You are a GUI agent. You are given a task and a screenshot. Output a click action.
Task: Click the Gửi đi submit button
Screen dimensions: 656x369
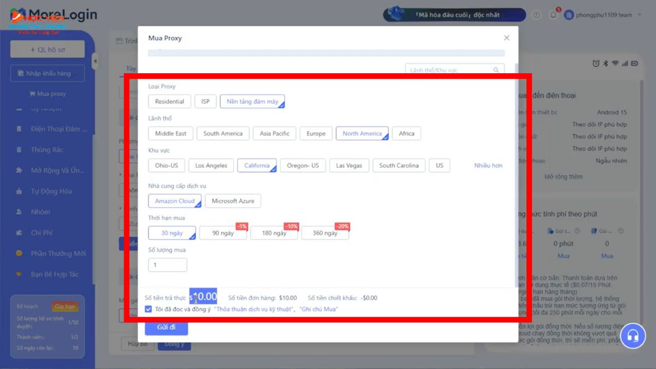(166, 327)
